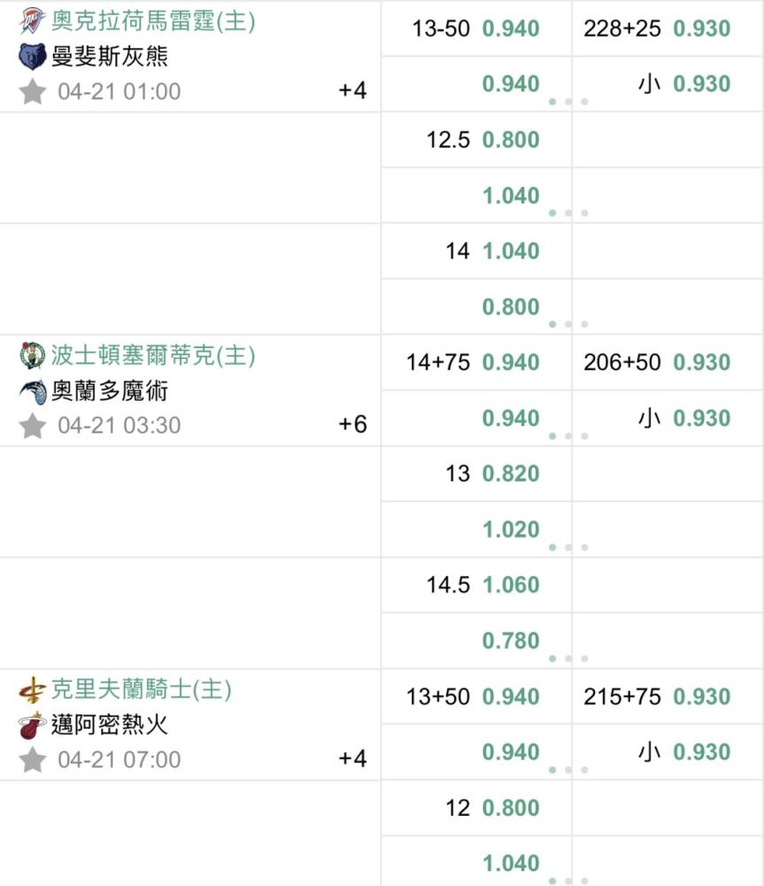764x886 pixels.
Task: Click the Orlando Magic team logo
Action: 32,391
